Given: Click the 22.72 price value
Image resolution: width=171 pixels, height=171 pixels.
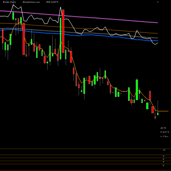Looking at the screenshot, I should tap(163, 128).
